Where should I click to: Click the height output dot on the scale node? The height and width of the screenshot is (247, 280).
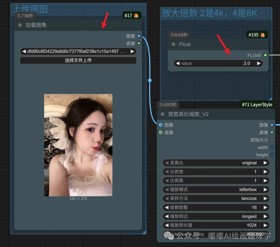pos(271,155)
